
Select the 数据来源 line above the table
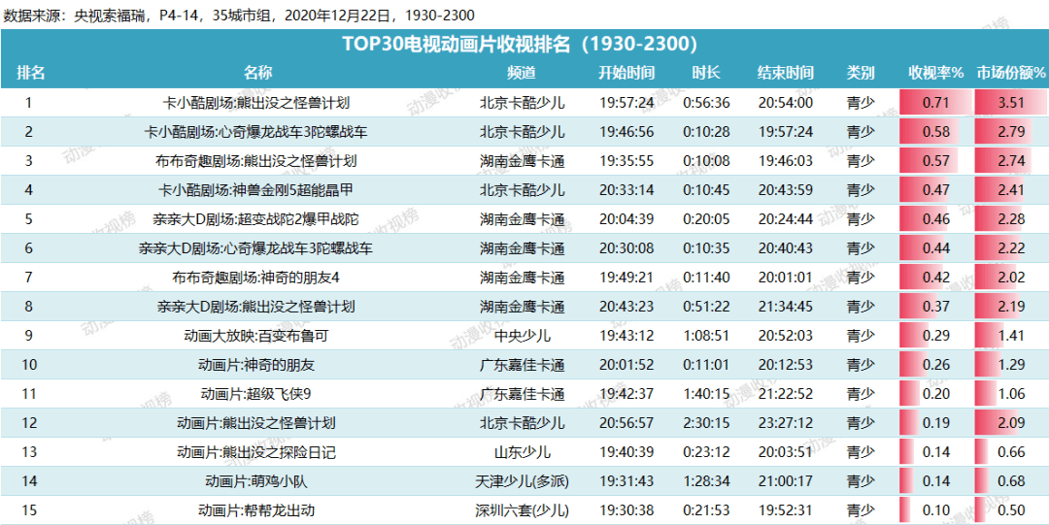tap(239, 16)
